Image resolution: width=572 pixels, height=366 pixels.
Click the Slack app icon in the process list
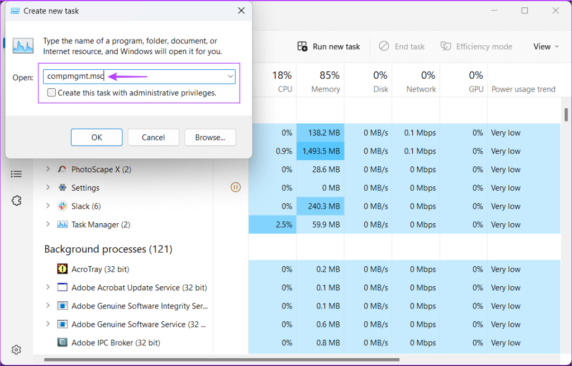pyautogui.click(x=61, y=206)
